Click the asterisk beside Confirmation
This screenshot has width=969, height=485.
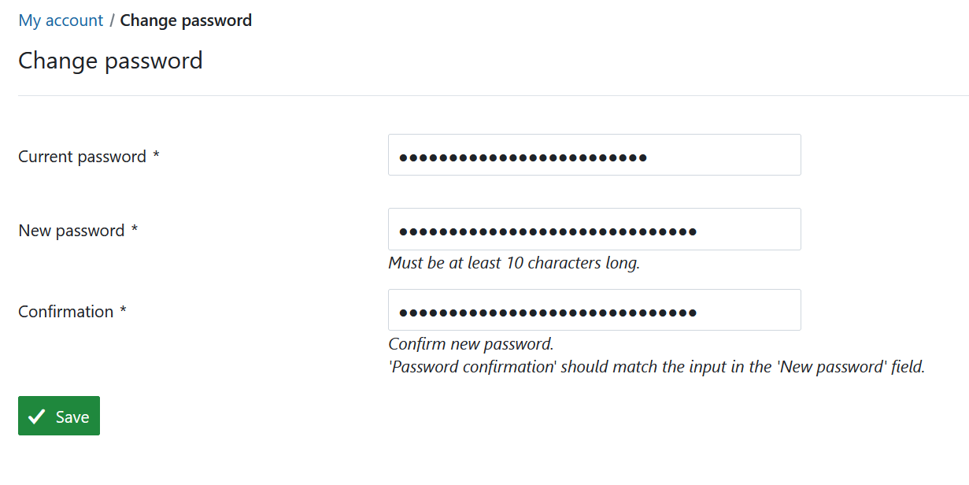[x=123, y=311]
